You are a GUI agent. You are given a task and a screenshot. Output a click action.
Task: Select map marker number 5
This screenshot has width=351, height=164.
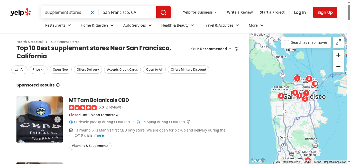pyautogui.click(x=297, y=79)
